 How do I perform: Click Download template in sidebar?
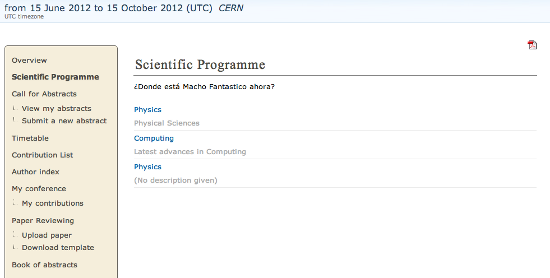[58, 248]
